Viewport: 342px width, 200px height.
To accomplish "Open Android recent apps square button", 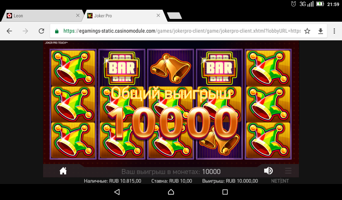I will pos(225,192).
